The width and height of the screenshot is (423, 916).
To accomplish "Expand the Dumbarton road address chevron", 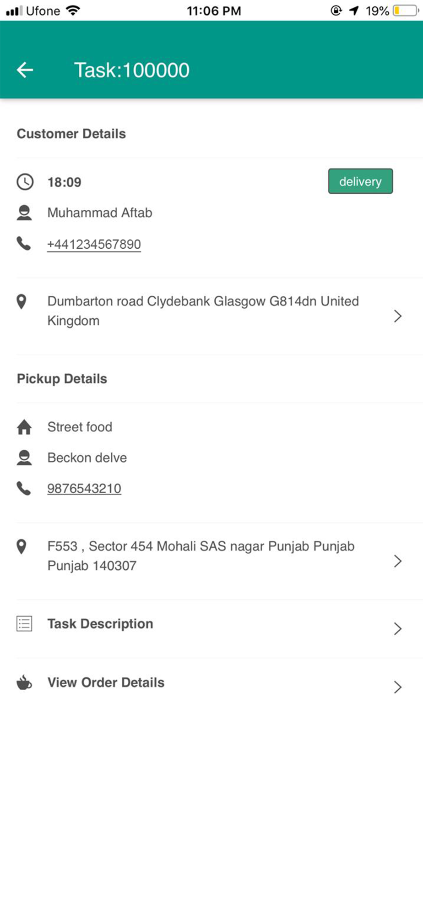I will [397, 316].
